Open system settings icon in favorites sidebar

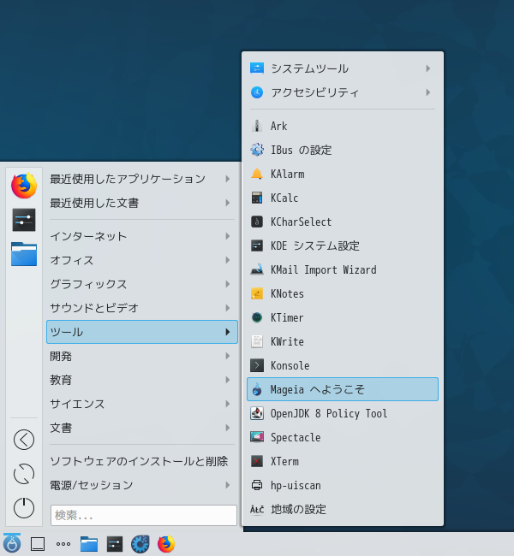tap(24, 220)
